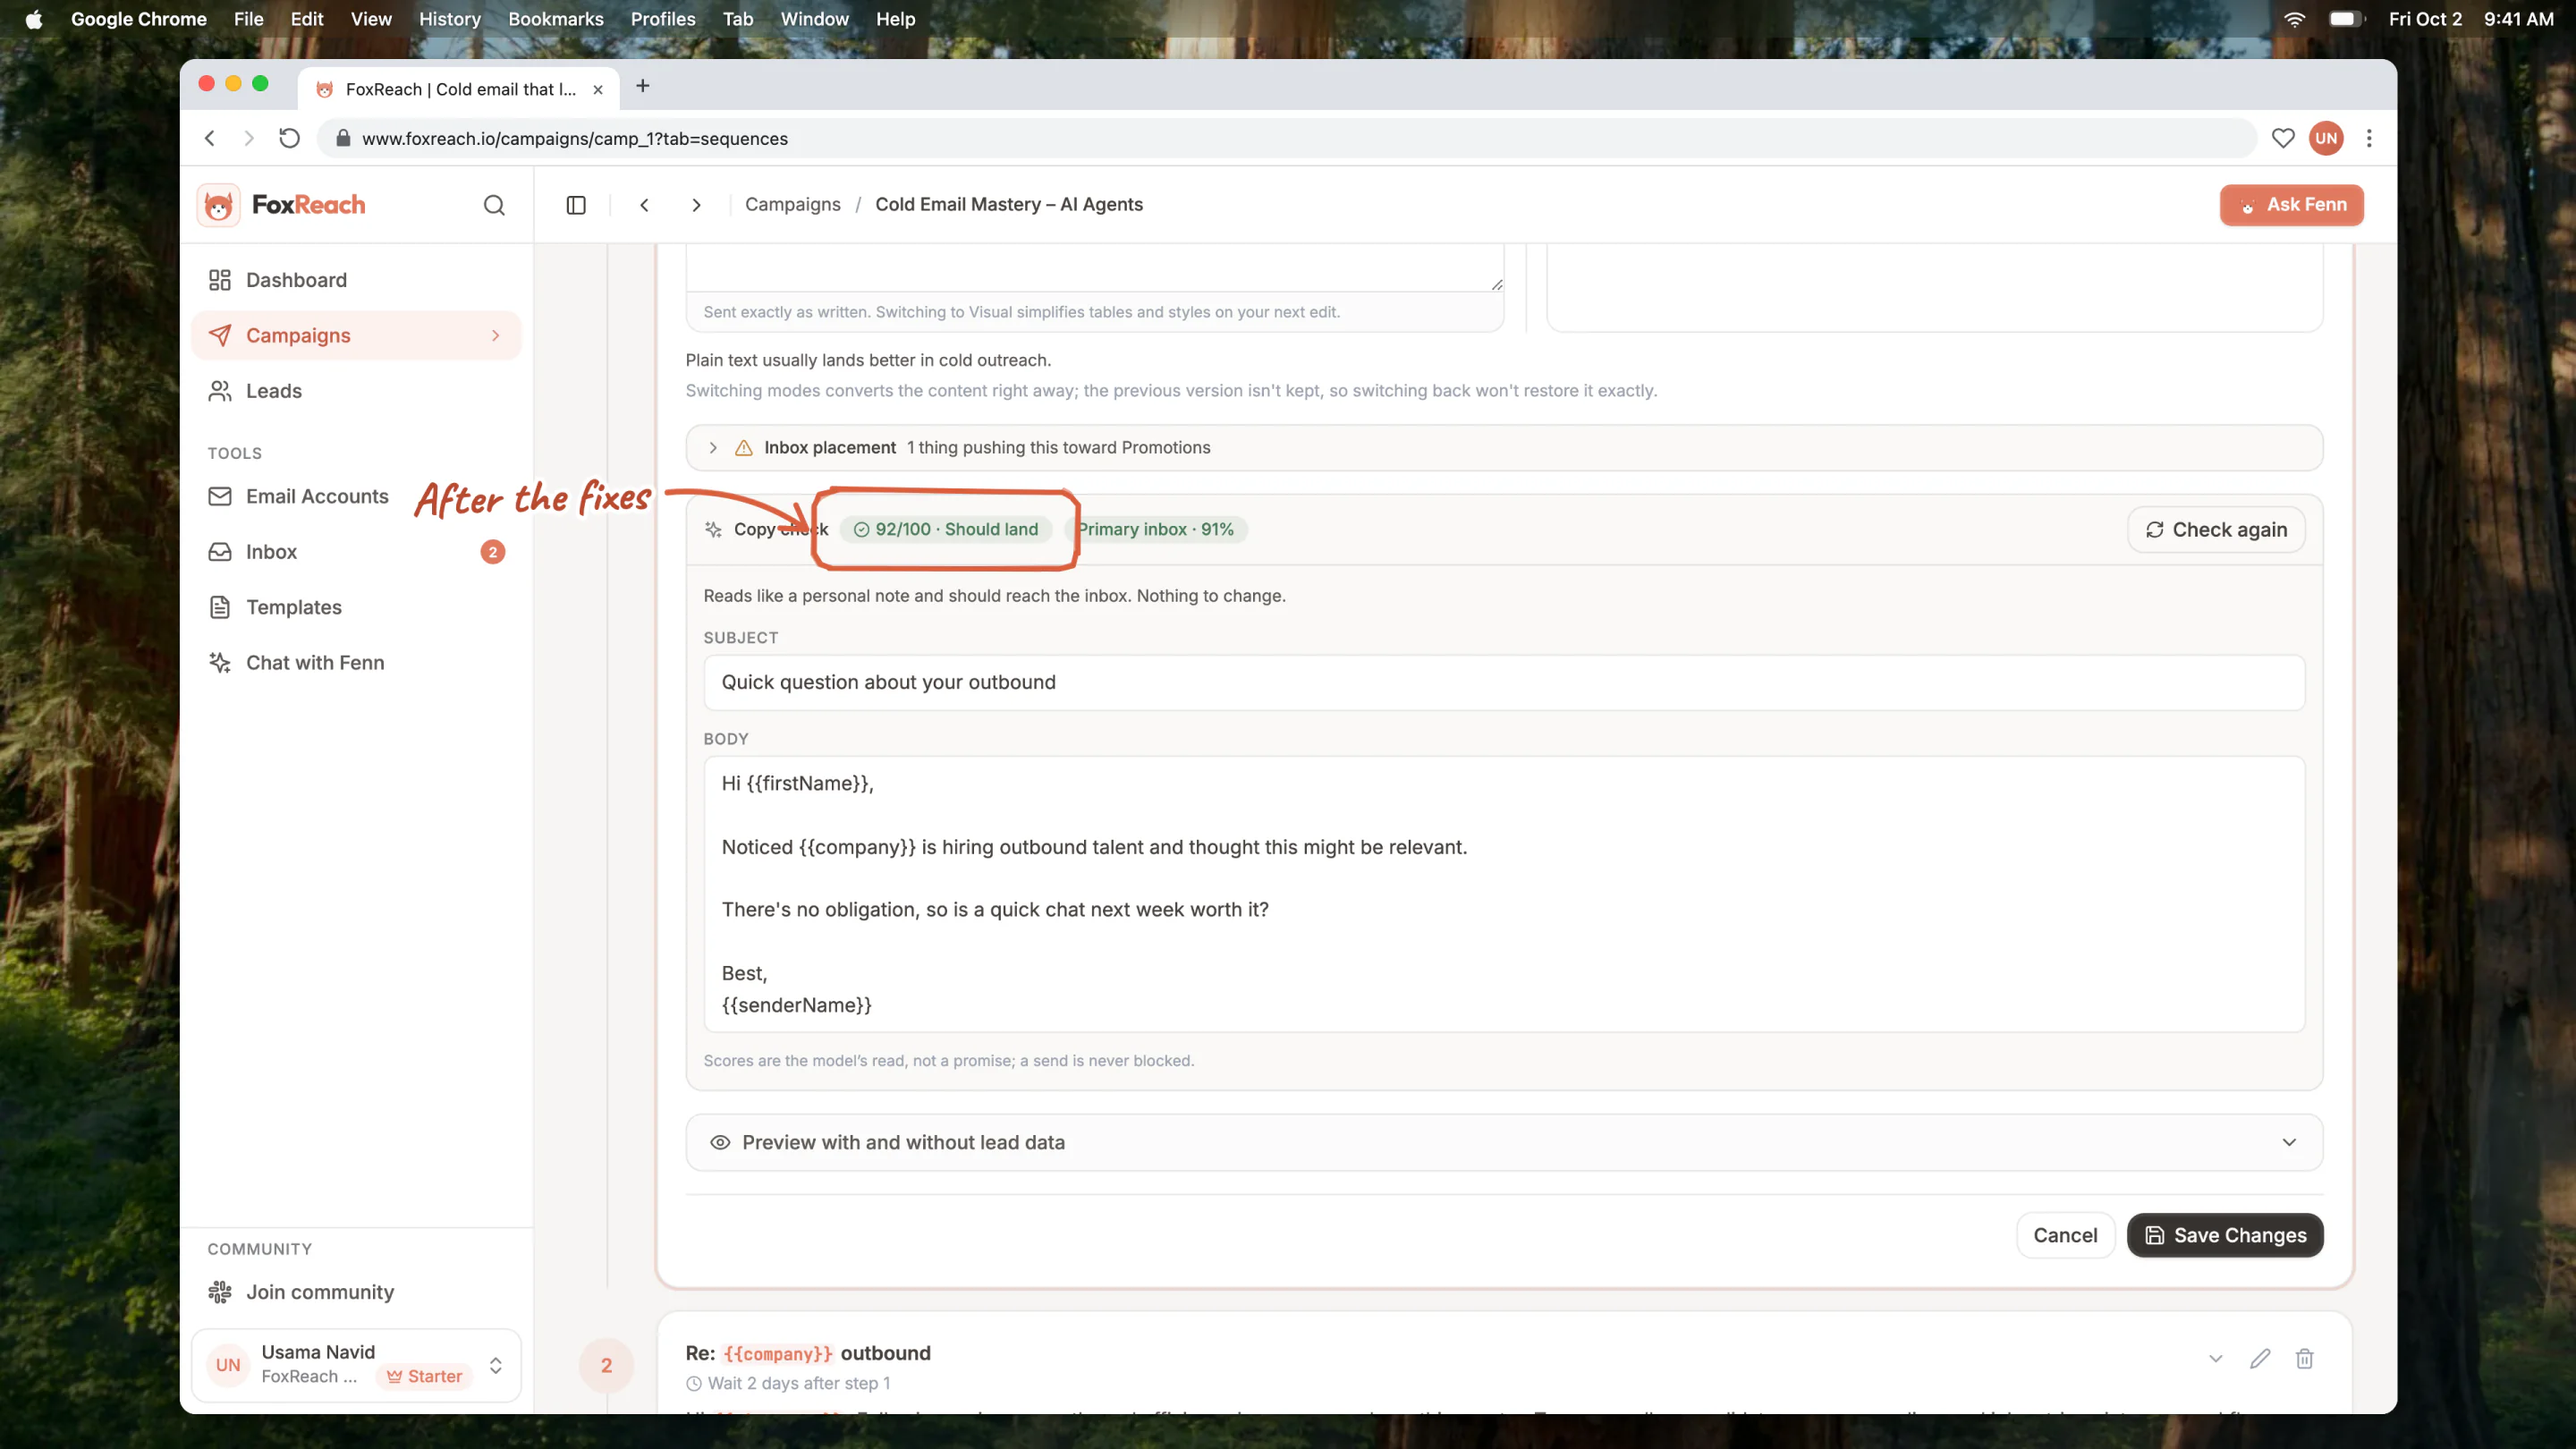Open Email Accounts tool
This screenshot has width=2576, height=1449.
[x=356, y=496]
